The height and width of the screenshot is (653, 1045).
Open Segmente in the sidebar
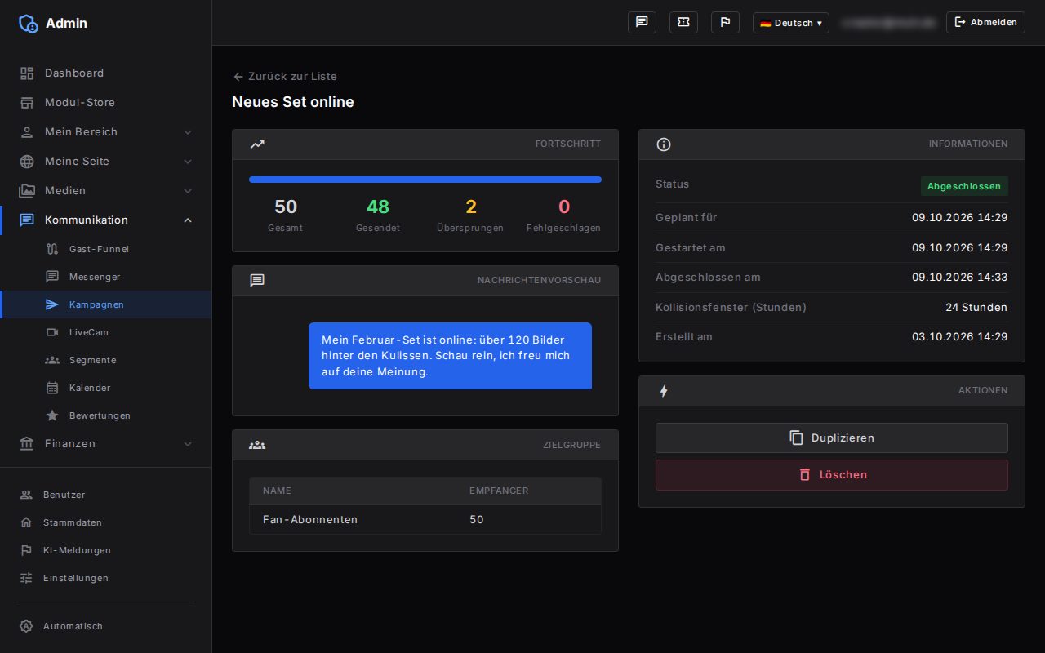click(x=106, y=360)
